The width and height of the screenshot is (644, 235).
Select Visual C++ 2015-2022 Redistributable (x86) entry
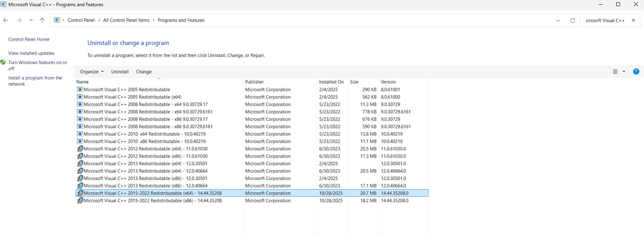152,201
